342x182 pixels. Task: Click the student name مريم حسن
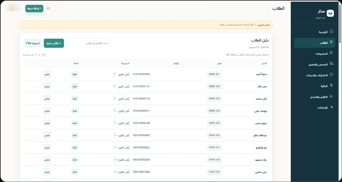[261, 123]
